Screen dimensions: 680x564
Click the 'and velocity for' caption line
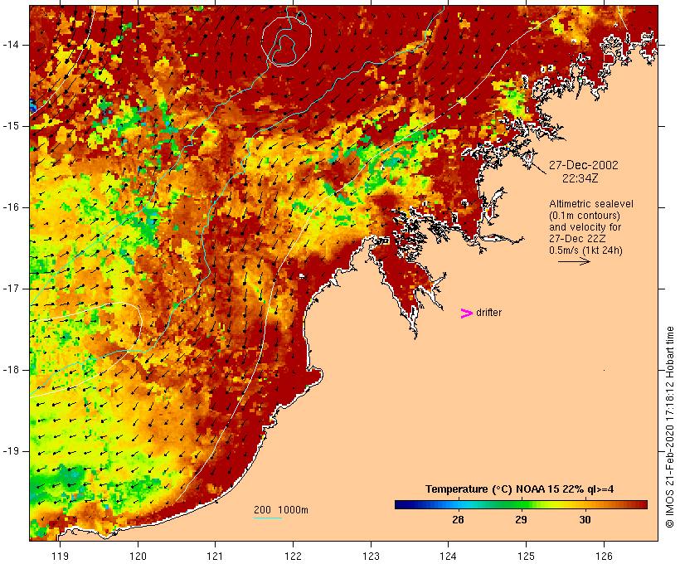click(x=585, y=227)
